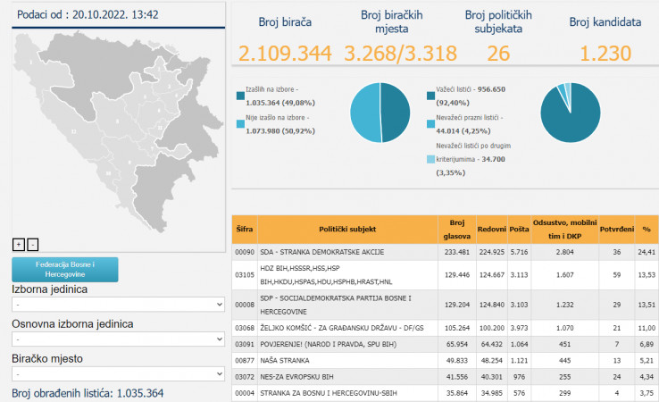This screenshot has height=402, width=659.
Task: Click party code 03072
Action: tap(245, 377)
